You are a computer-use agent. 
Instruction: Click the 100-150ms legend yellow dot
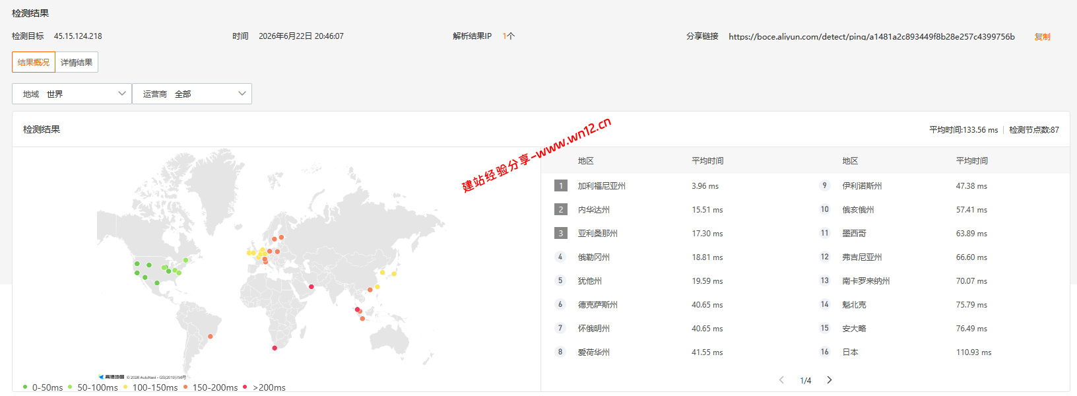(x=125, y=387)
